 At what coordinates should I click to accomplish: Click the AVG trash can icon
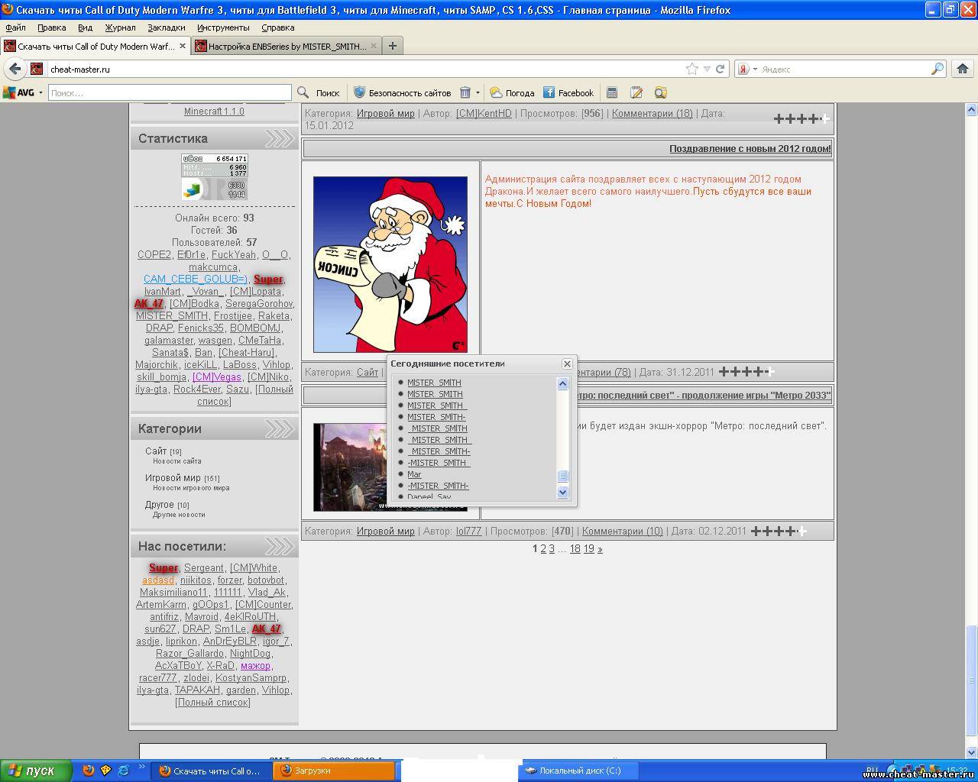click(x=465, y=92)
